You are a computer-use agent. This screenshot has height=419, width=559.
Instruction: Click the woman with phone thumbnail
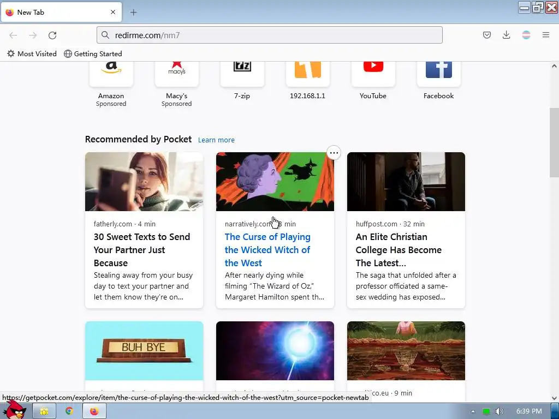coord(144,182)
